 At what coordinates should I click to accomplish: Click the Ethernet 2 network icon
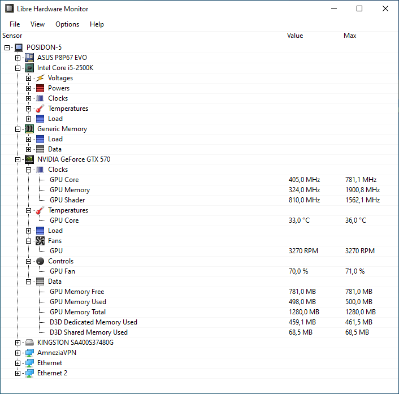pyautogui.click(x=29, y=373)
